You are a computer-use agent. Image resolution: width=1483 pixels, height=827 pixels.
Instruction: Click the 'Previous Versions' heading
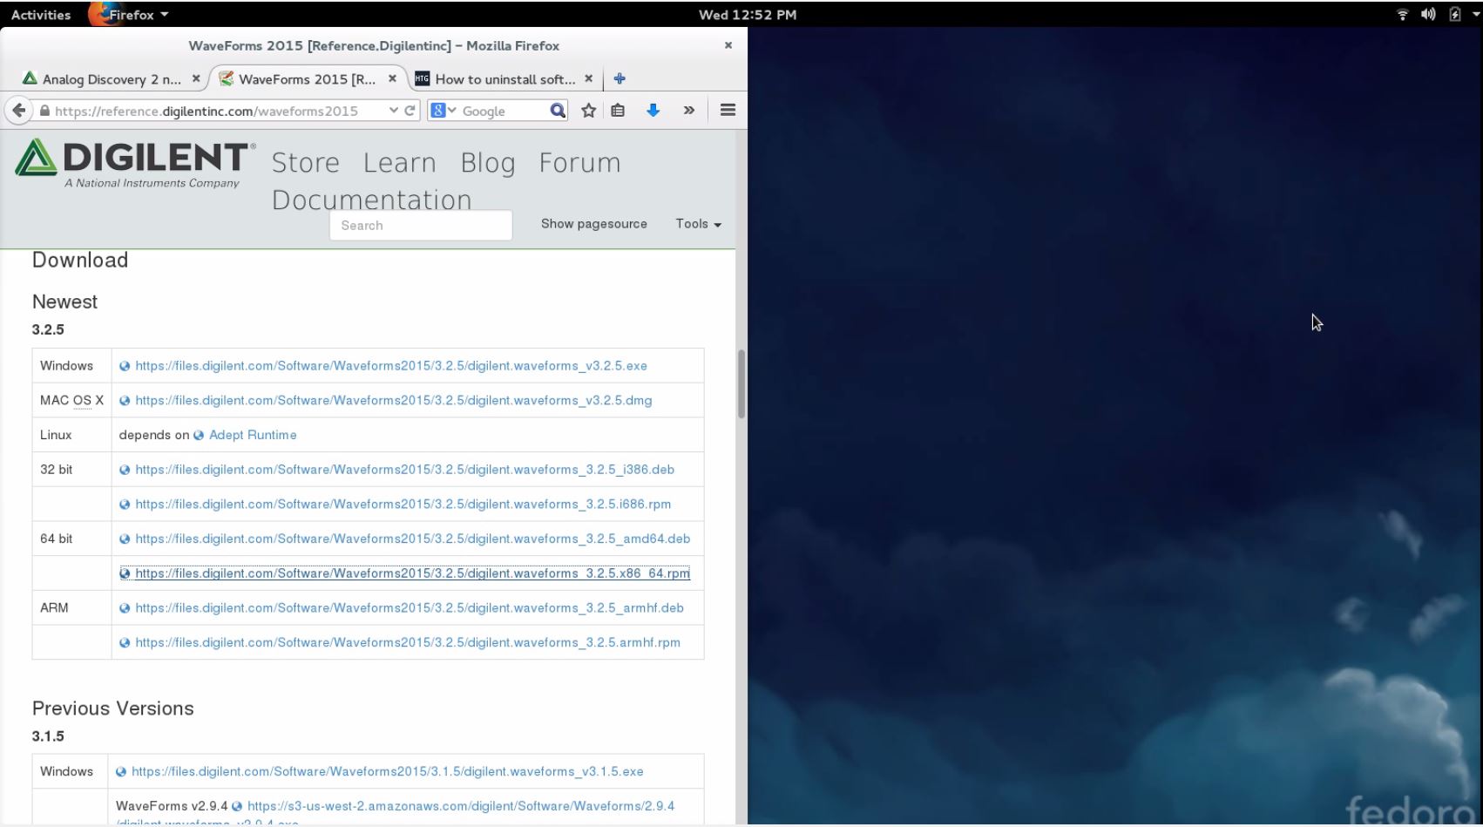click(x=113, y=708)
